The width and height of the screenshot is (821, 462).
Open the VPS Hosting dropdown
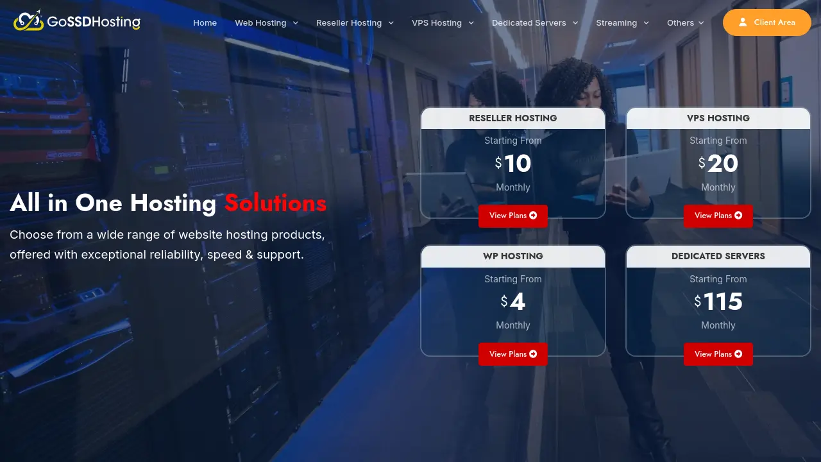click(x=470, y=22)
